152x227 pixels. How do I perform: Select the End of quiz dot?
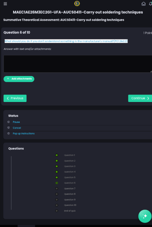(x=57, y=211)
